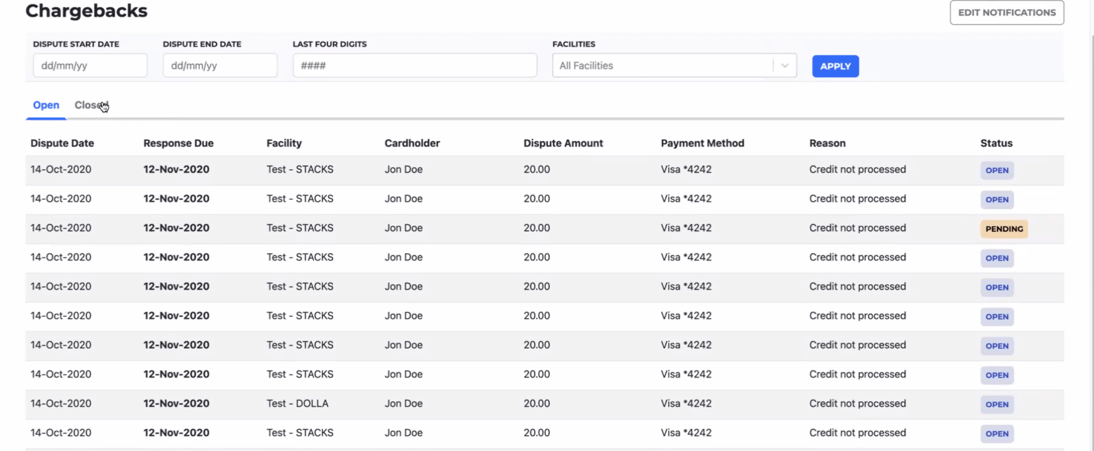Select the Open tab
This screenshot has height=451, width=1094.
[46, 105]
